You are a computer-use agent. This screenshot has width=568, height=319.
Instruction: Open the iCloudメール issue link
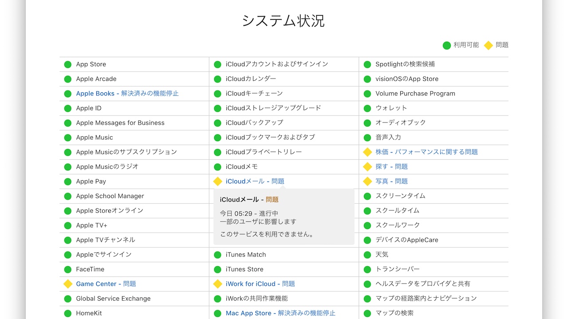point(255,181)
